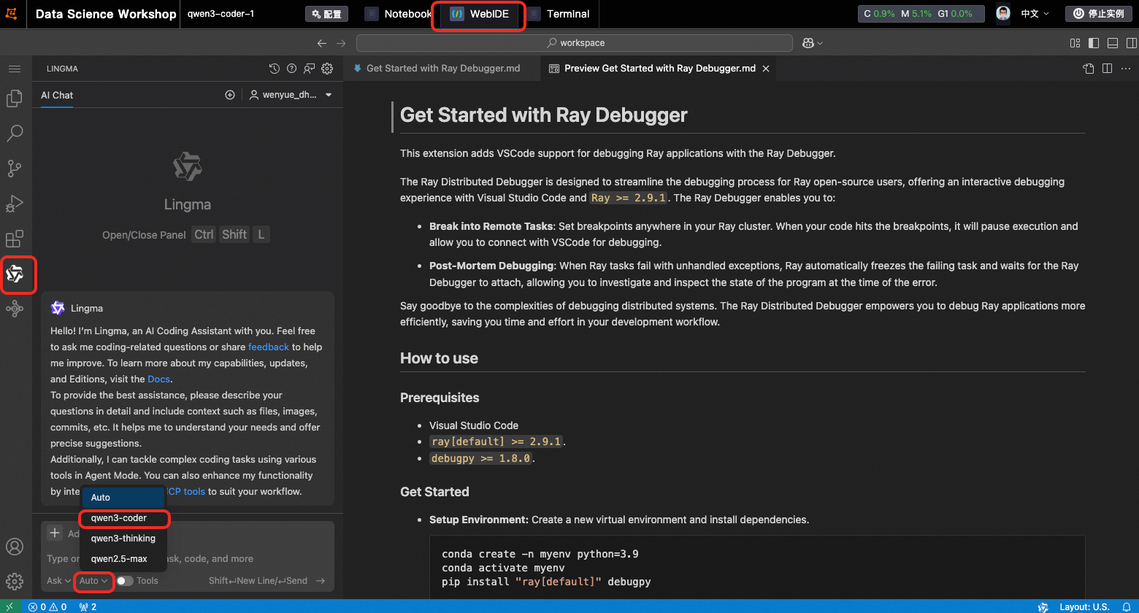Image resolution: width=1139 pixels, height=613 pixels.
Task: Open the Lingma icon in activity bar
Action: pyautogui.click(x=15, y=274)
